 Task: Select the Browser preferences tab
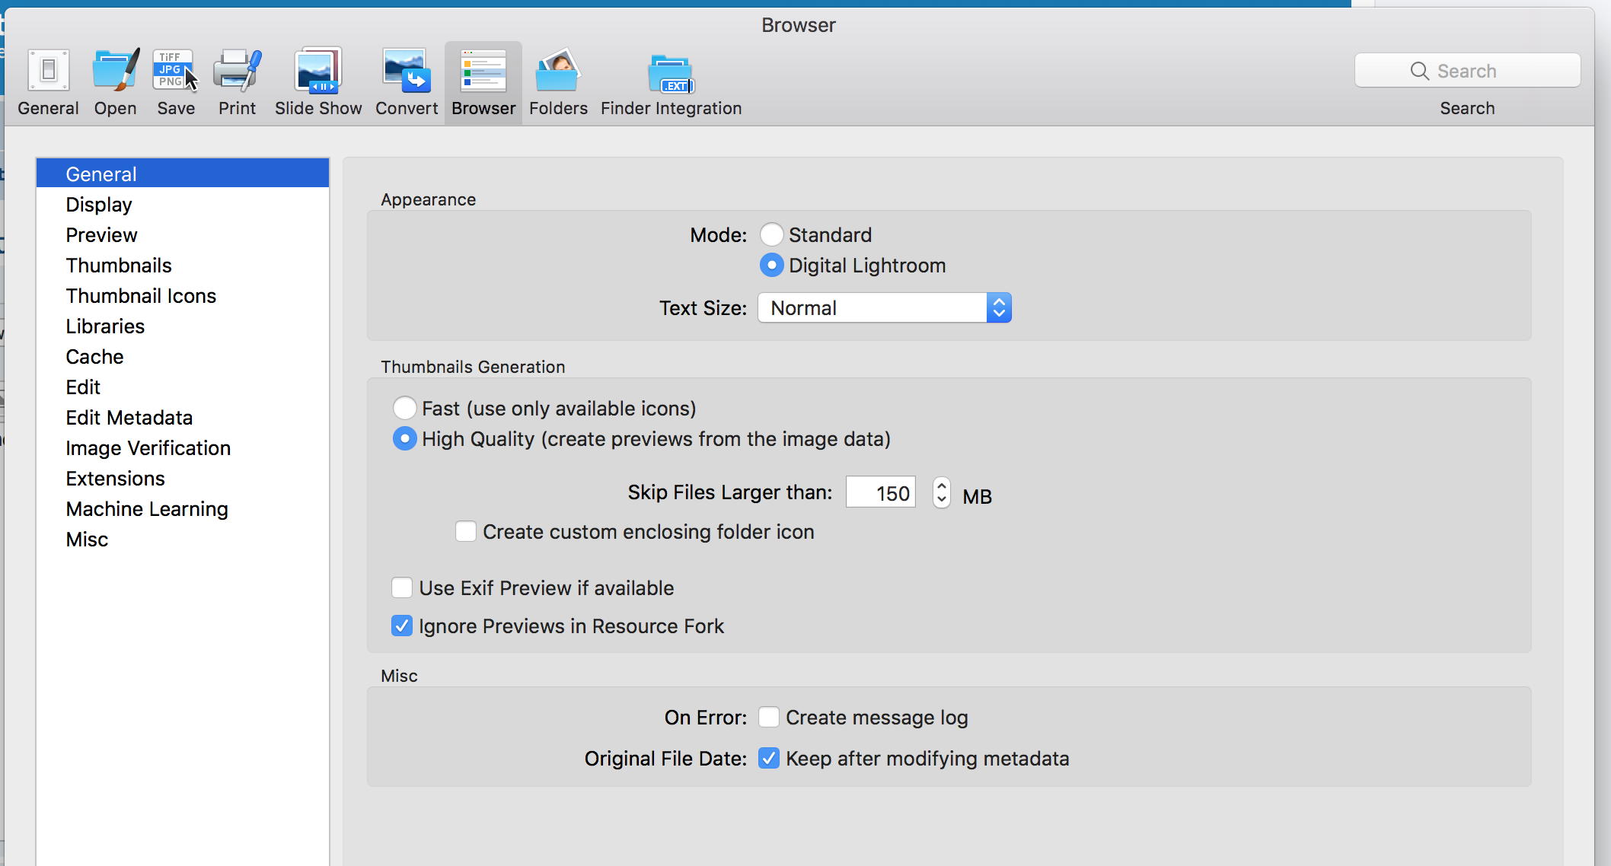click(x=481, y=80)
